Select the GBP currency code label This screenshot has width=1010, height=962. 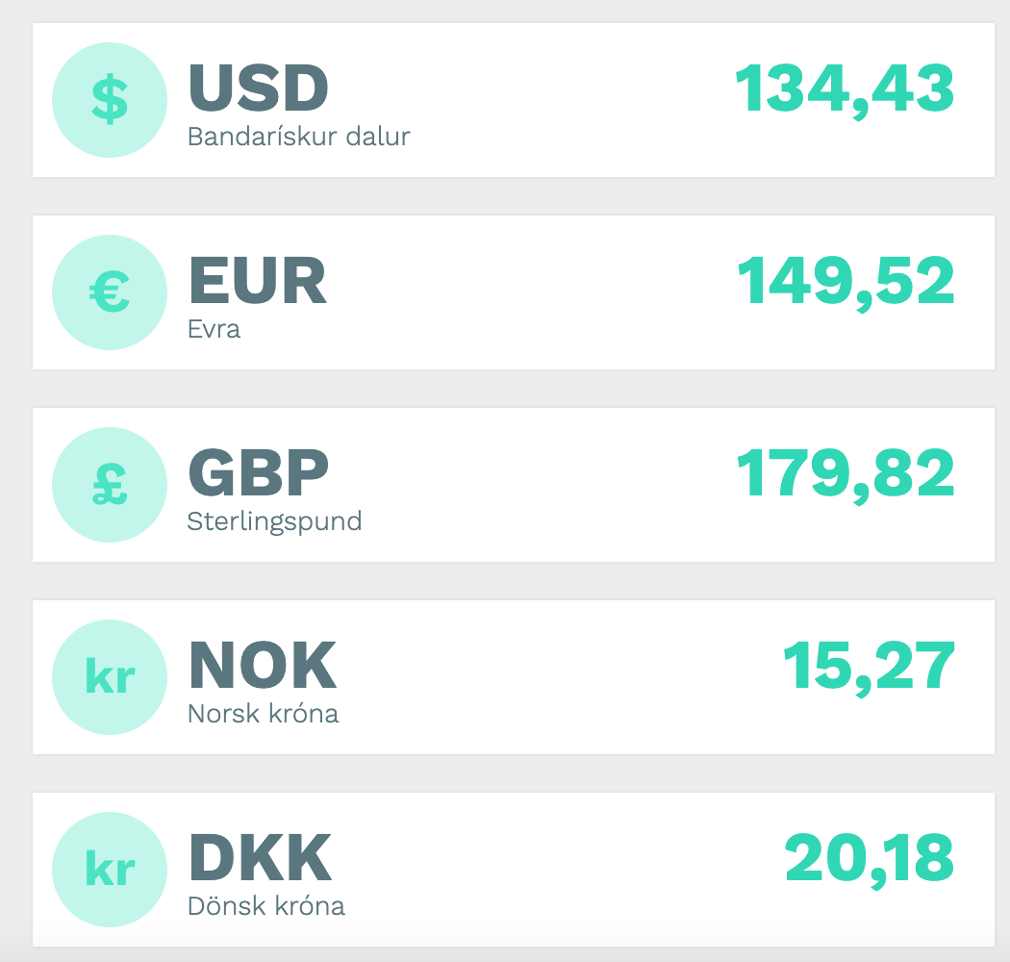click(x=259, y=472)
